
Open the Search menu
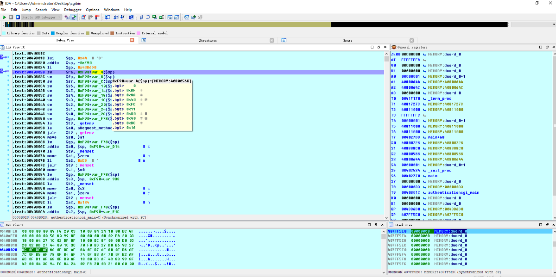[x=41, y=10]
